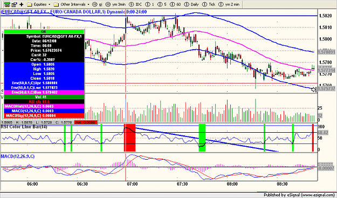Switch chart to the Tick interval
This screenshot has width=337, height=198.
point(209,4)
